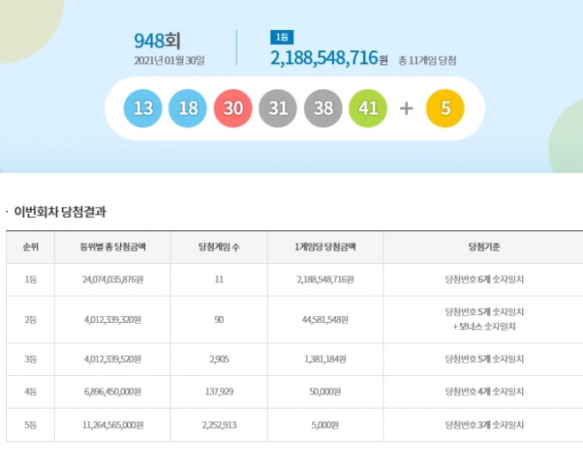
Task: Click the 2등 rank cell in the table
Action: tap(30, 319)
